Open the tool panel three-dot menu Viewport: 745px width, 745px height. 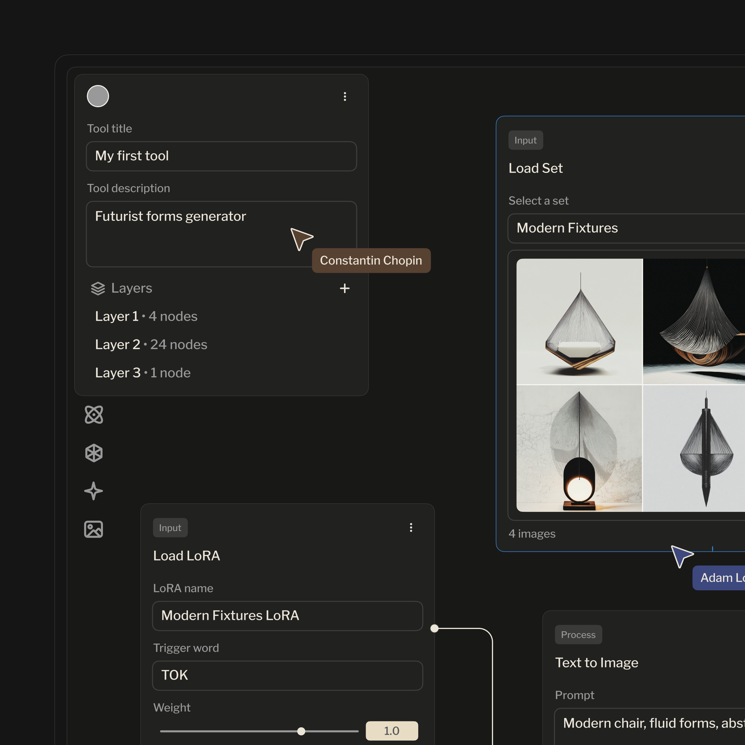[345, 96]
